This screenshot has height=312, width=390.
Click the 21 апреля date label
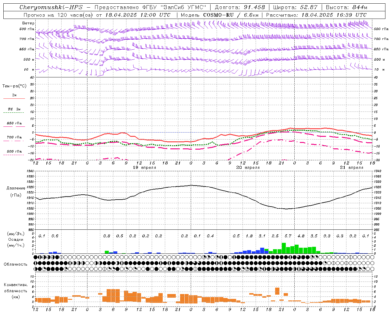352,168
